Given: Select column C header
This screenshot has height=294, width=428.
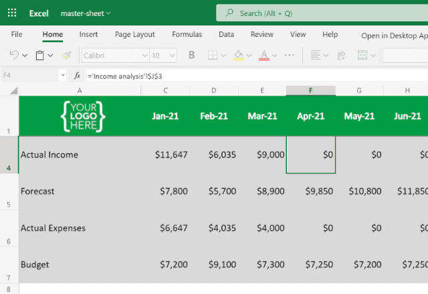Looking at the screenshot, I should tap(165, 91).
